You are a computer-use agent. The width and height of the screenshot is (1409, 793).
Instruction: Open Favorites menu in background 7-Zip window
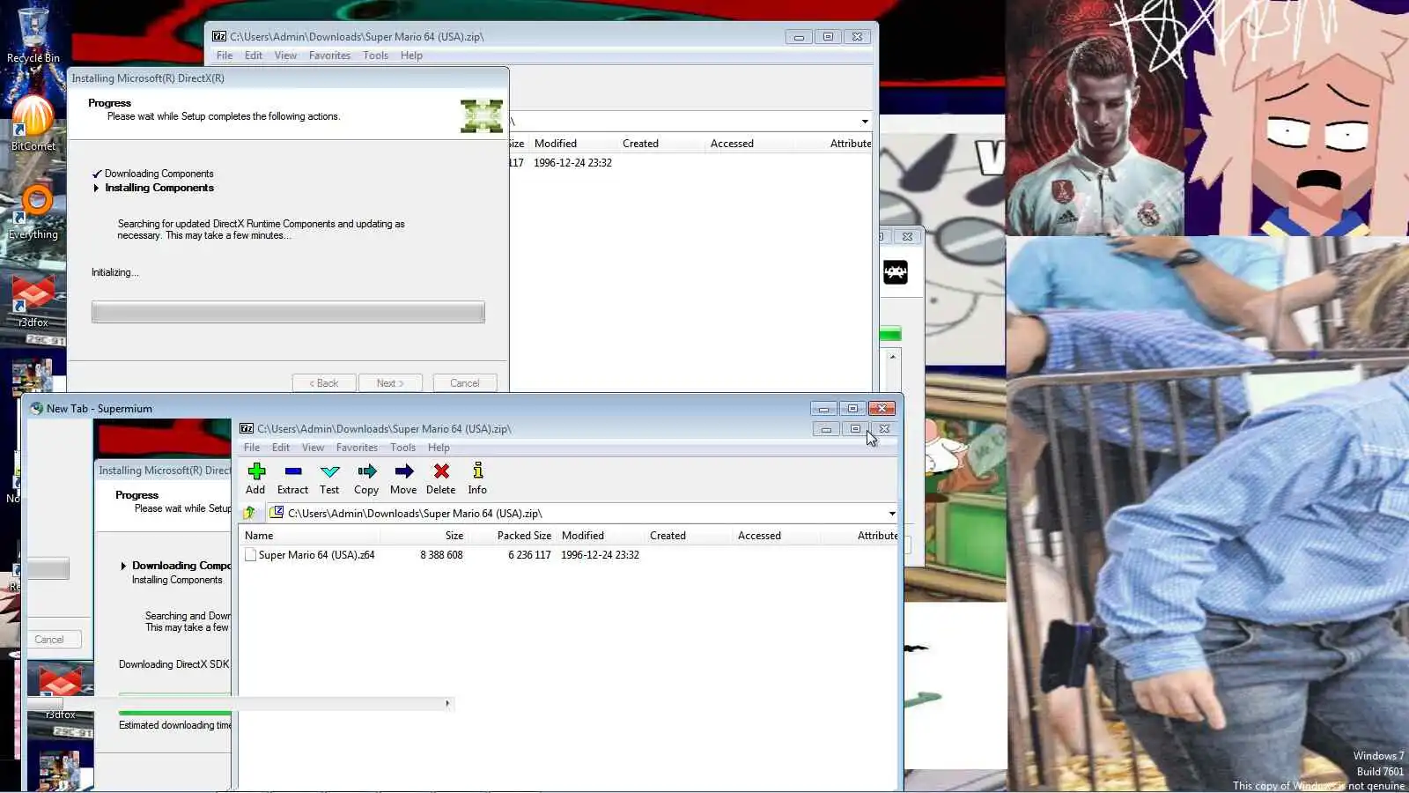point(329,56)
